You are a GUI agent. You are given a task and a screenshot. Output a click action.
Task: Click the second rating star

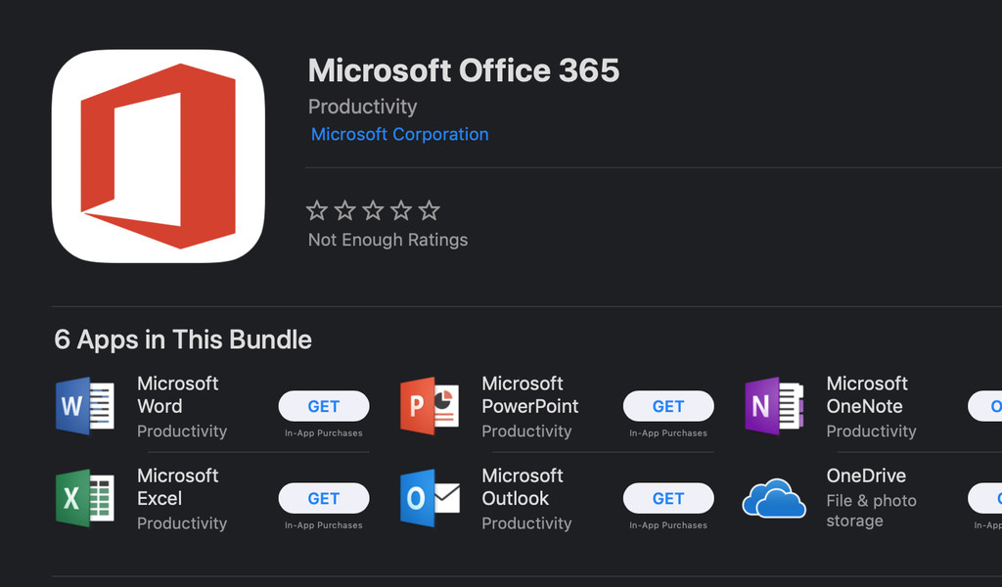point(345,210)
